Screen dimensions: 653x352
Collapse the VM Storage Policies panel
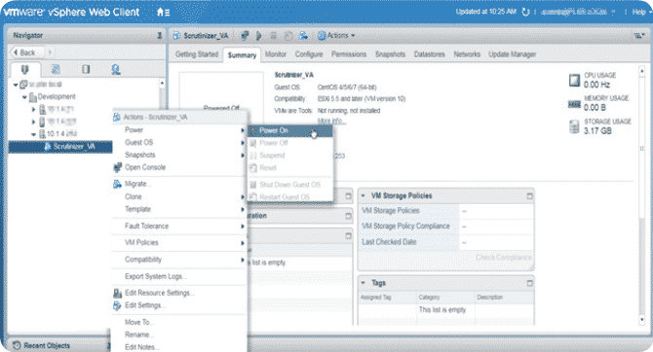(364, 195)
